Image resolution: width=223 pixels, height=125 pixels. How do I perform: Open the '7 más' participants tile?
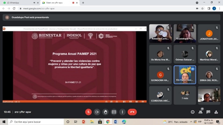click(x=185, y=95)
